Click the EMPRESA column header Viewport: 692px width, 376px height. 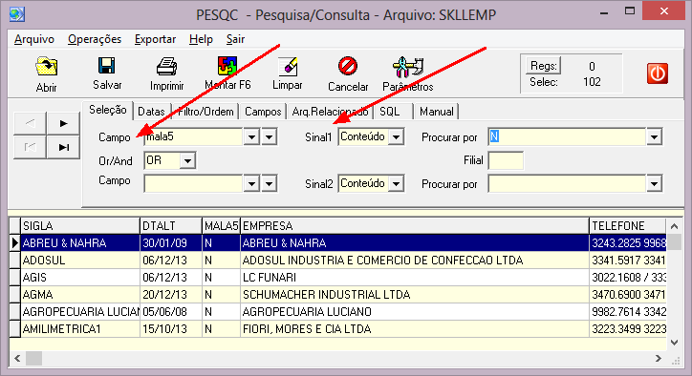point(415,225)
